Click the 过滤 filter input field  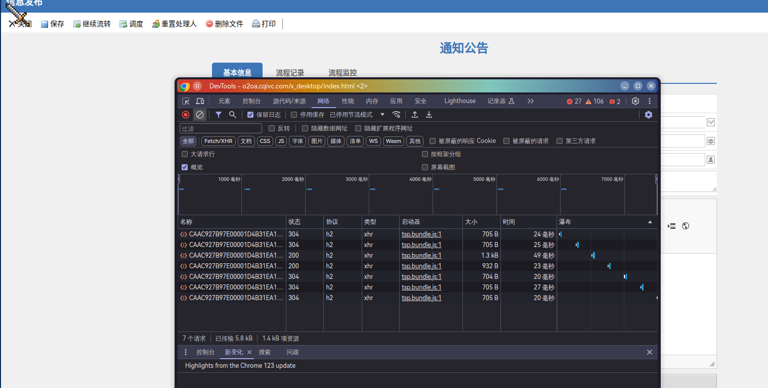pyautogui.click(x=221, y=128)
